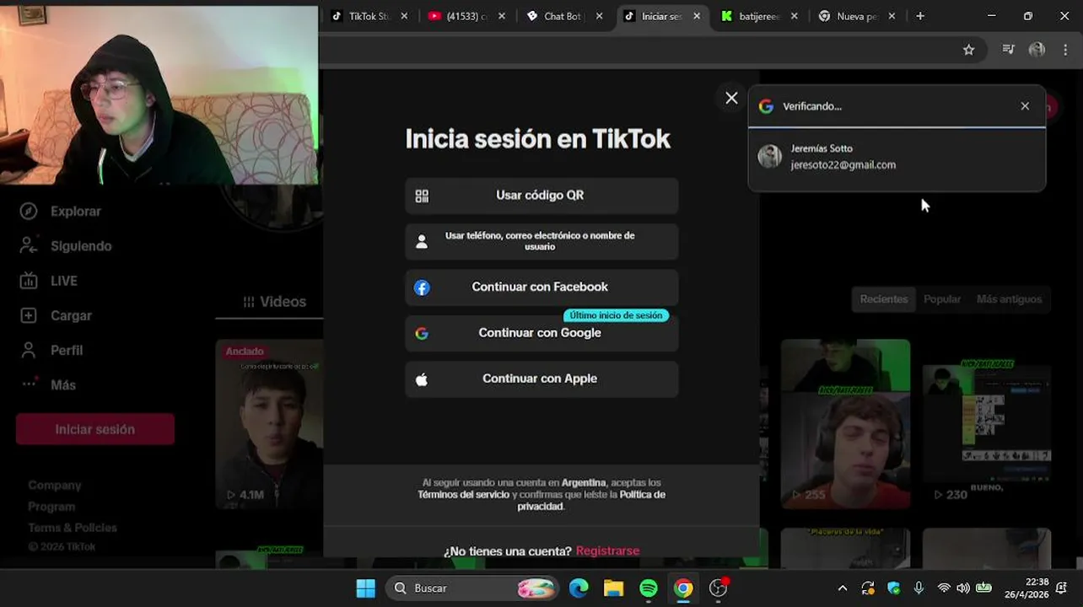Click the Perfil person icon
The image size is (1083, 607).
click(x=29, y=350)
